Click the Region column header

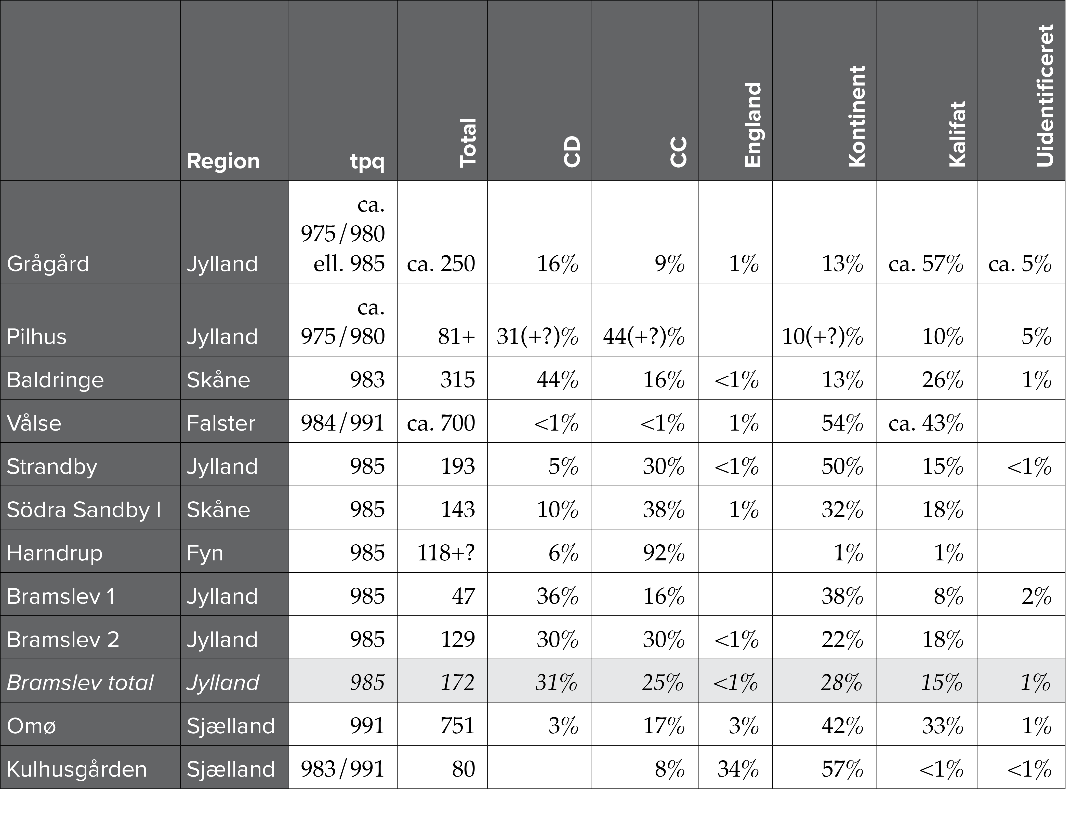(x=223, y=161)
